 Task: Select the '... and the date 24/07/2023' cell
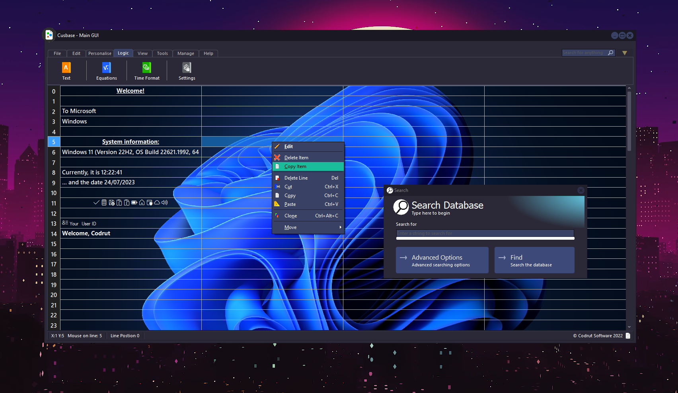(x=131, y=182)
